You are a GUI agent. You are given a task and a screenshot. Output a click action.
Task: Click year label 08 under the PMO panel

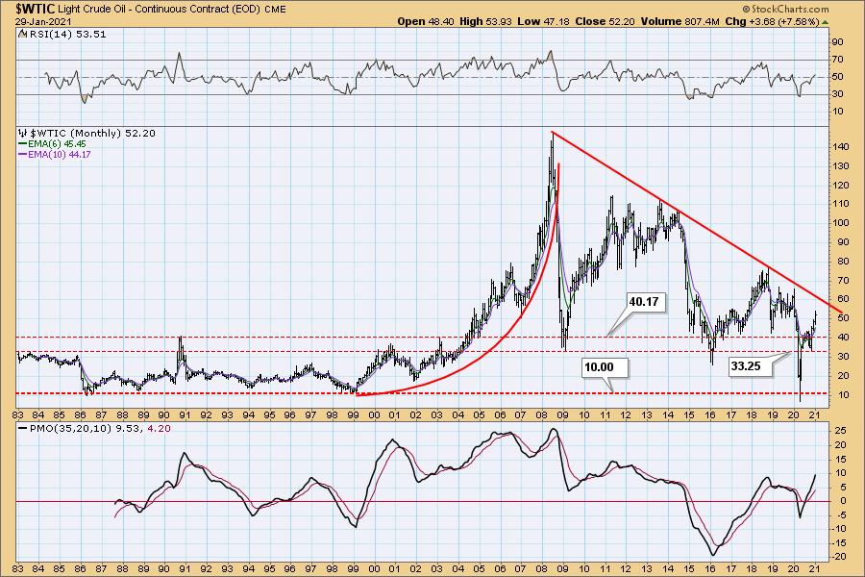point(542,568)
